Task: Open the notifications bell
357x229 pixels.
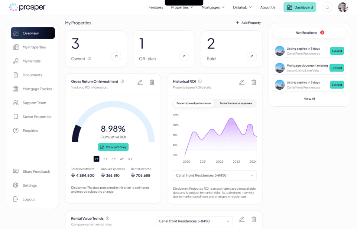Action: point(327,7)
